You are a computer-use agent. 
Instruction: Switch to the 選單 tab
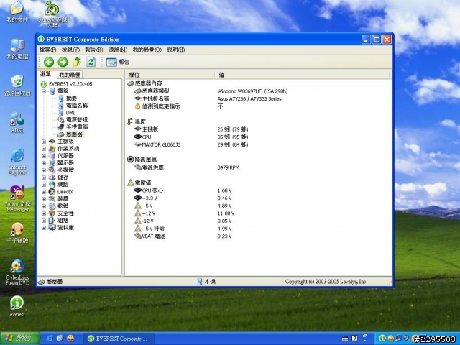click(x=46, y=74)
